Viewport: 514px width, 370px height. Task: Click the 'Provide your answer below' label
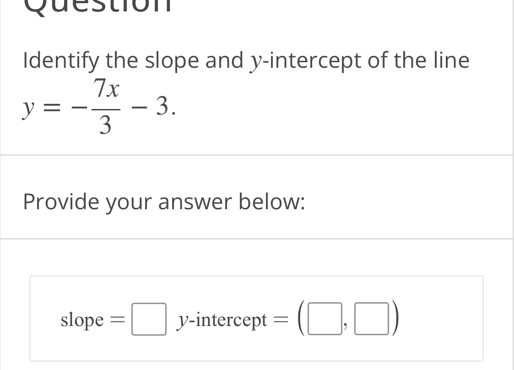[163, 201]
